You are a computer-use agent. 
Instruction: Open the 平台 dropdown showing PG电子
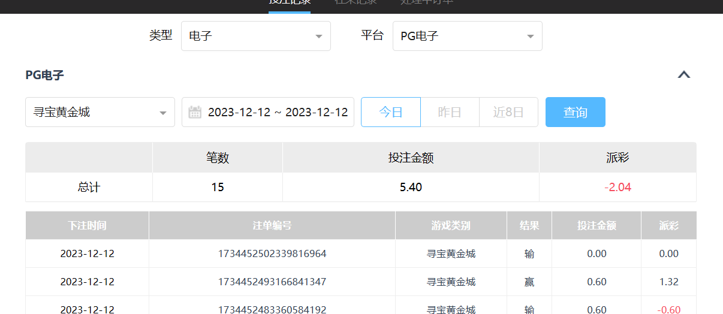tap(467, 36)
